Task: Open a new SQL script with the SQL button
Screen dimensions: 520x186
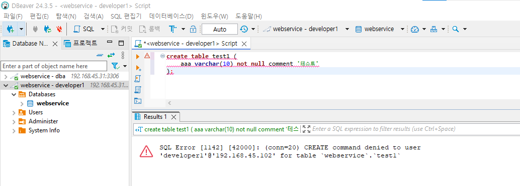Action: tap(84, 29)
